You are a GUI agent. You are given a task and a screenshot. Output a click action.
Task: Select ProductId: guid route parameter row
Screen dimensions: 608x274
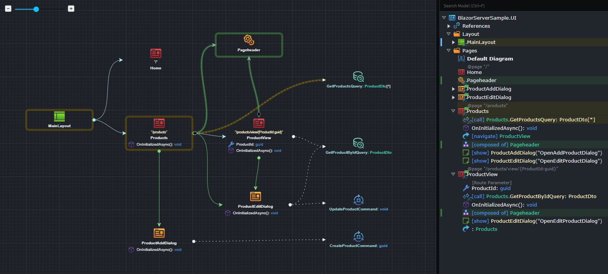491,188
